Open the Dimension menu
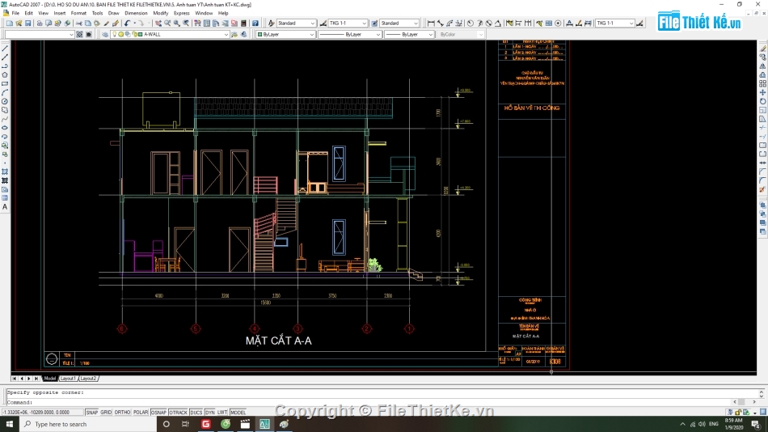 point(136,13)
